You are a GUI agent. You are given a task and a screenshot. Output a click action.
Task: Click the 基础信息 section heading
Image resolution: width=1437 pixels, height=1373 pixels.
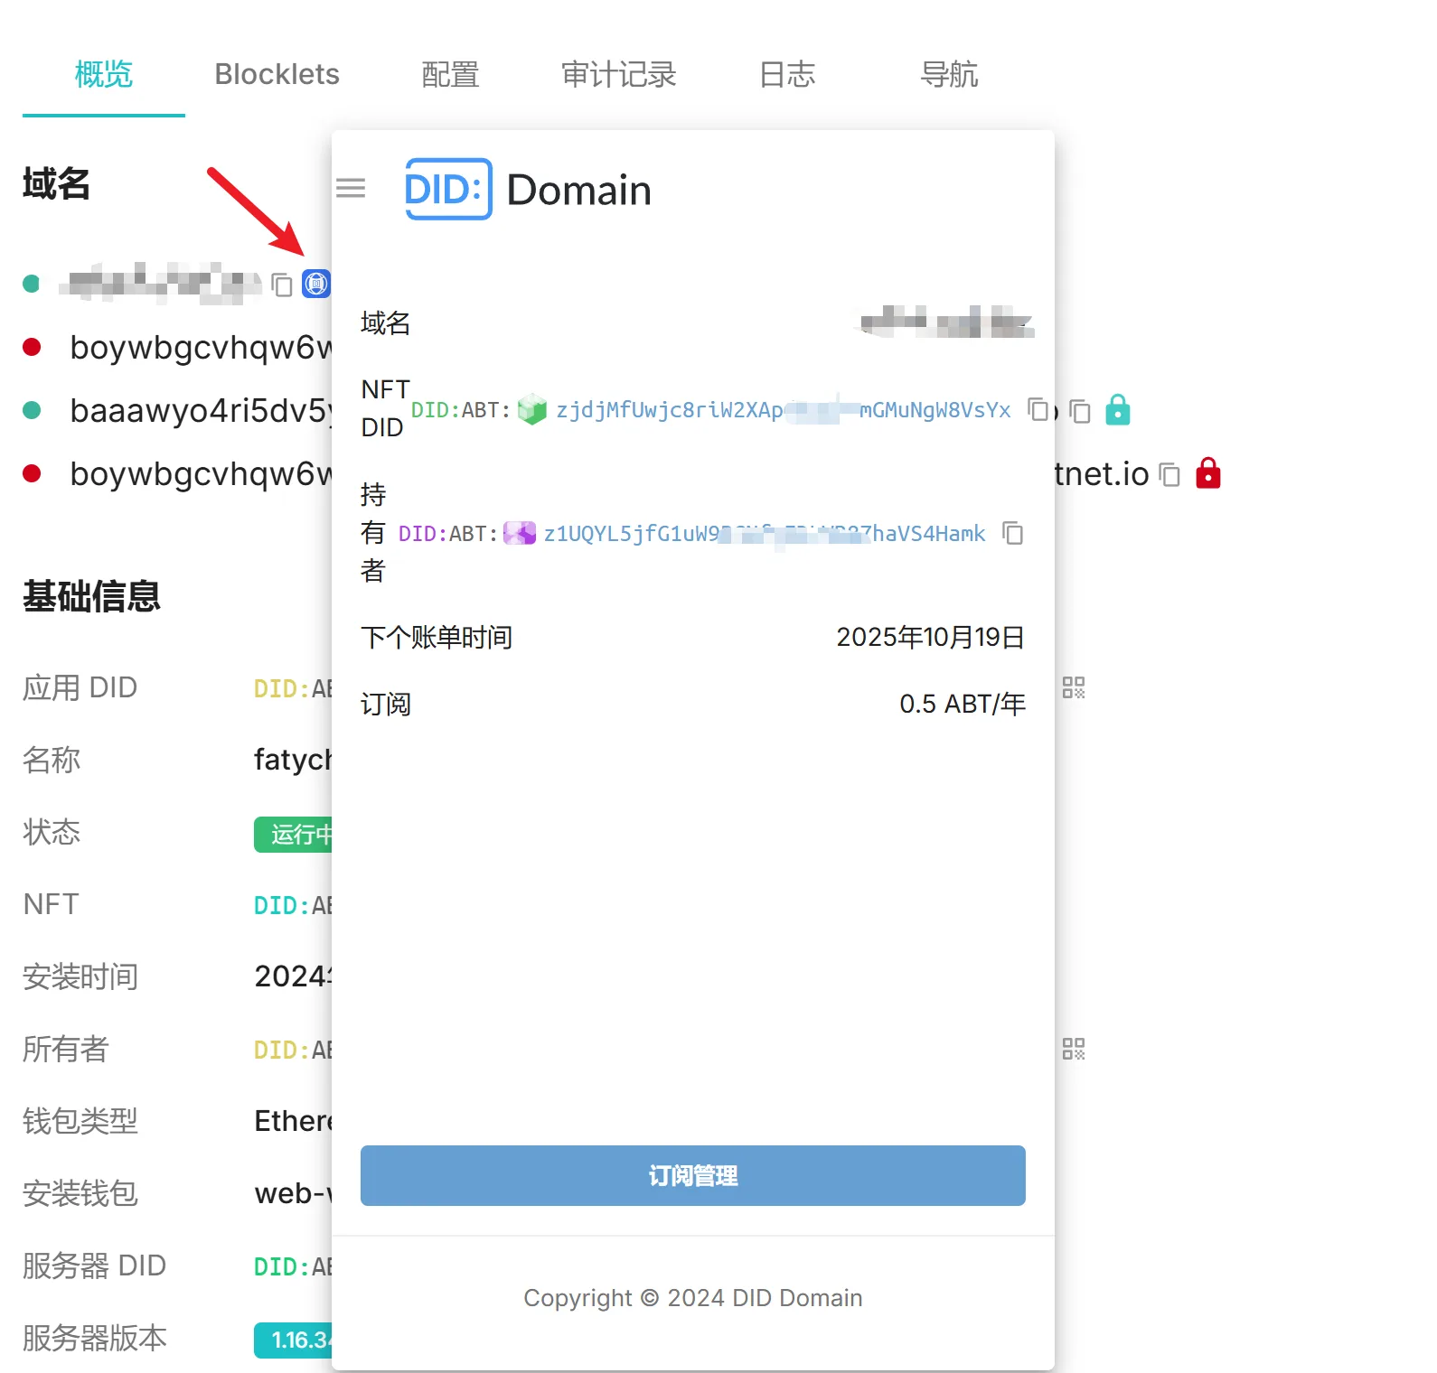coord(91,596)
